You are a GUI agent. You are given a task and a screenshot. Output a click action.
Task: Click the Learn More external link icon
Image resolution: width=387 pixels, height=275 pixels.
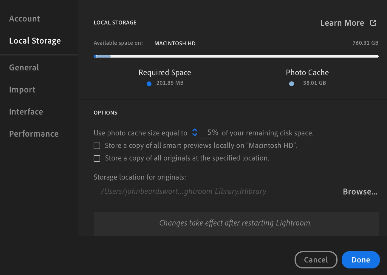click(x=373, y=23)
